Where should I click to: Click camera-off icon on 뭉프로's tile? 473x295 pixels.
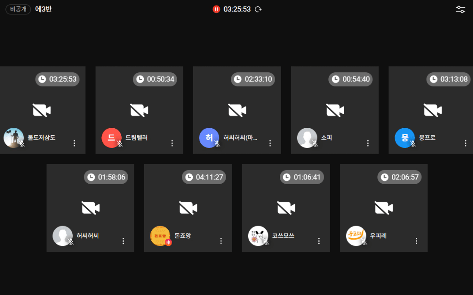(x=432, y=110)
